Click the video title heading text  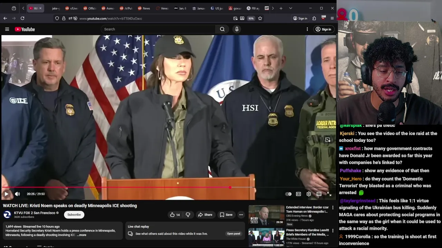point(70,206)
